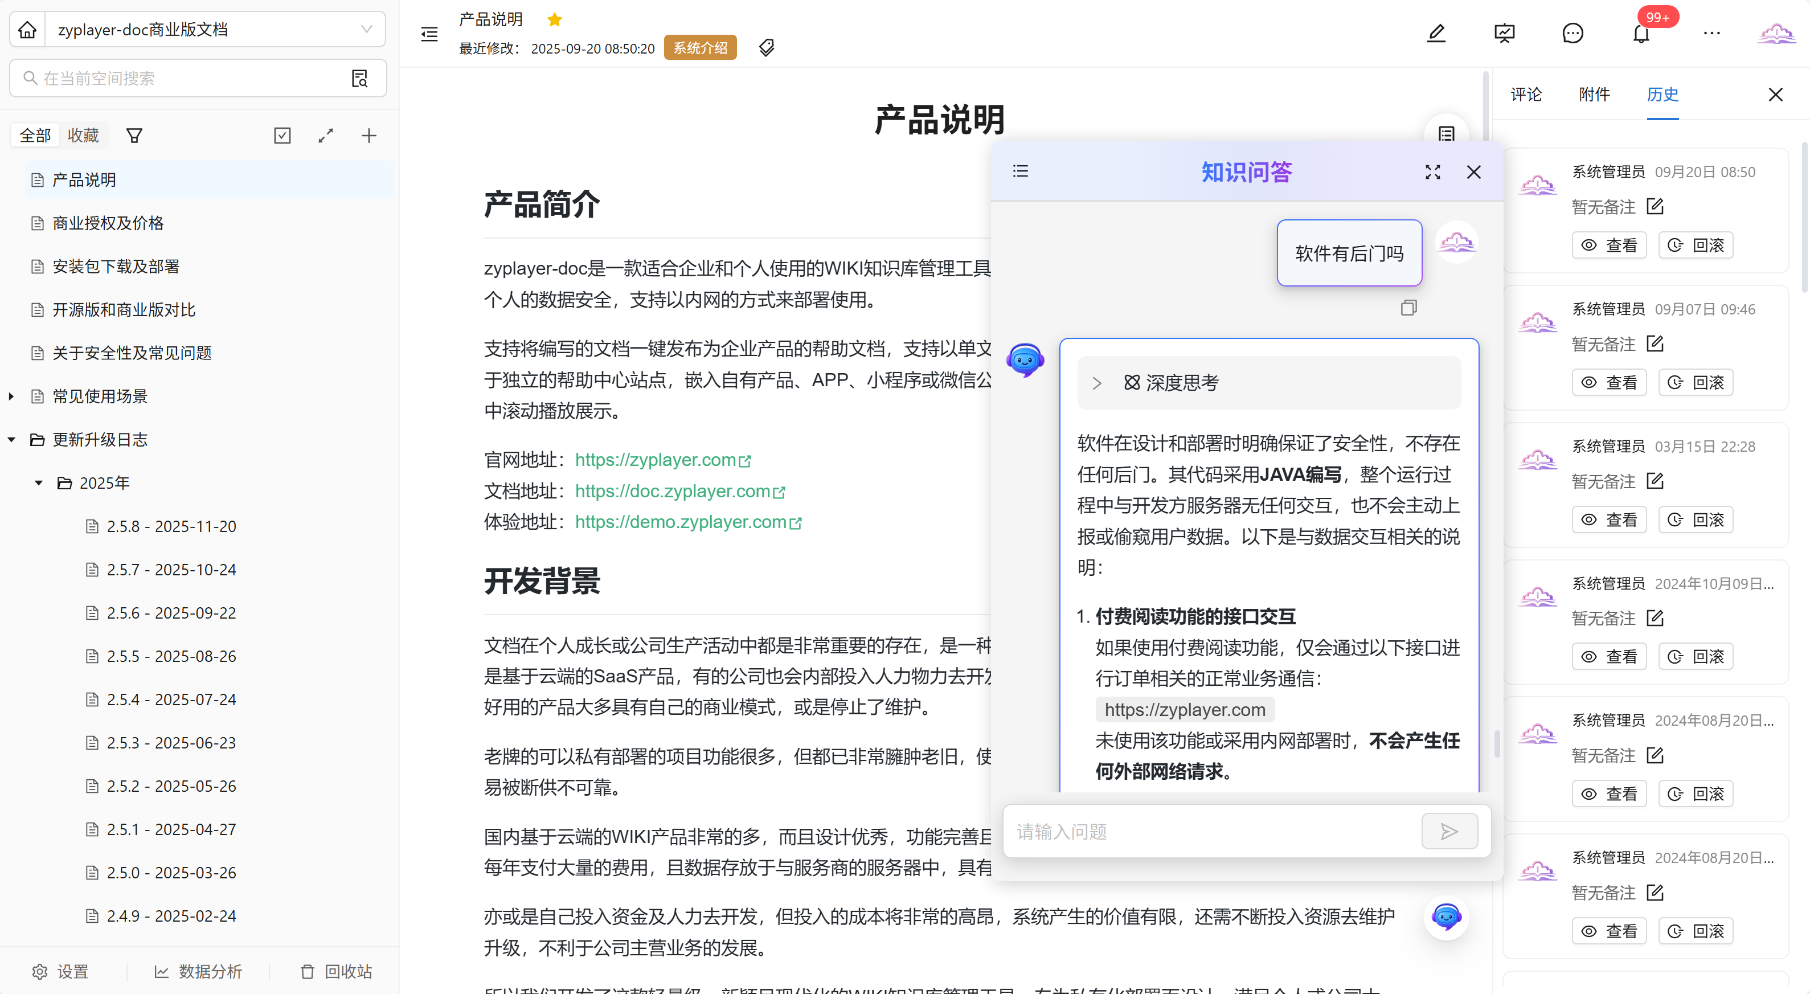The width and height of the screenshot is (1810, 994).
Task: Copy the question message via copy icon
Action: [1409, 308]
